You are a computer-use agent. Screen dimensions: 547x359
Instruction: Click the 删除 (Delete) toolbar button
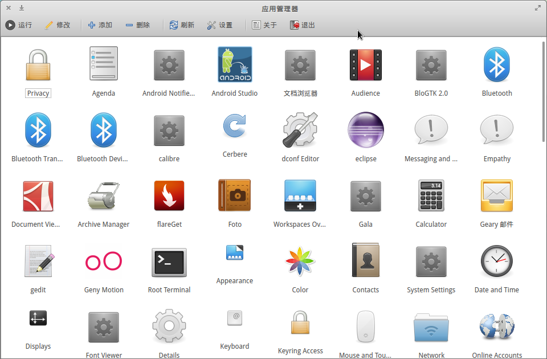coord(137,25)
